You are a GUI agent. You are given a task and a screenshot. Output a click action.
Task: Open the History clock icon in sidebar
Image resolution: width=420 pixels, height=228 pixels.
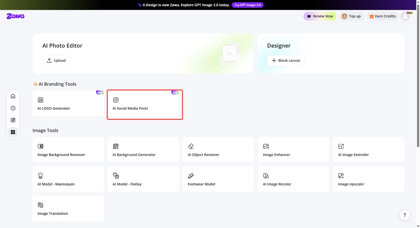coord(13,108)
